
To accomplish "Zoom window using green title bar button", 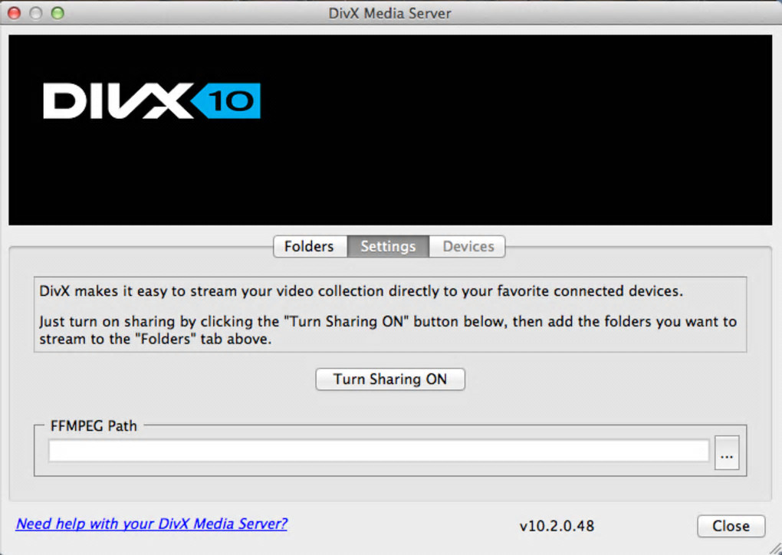I will pos(58,13).
